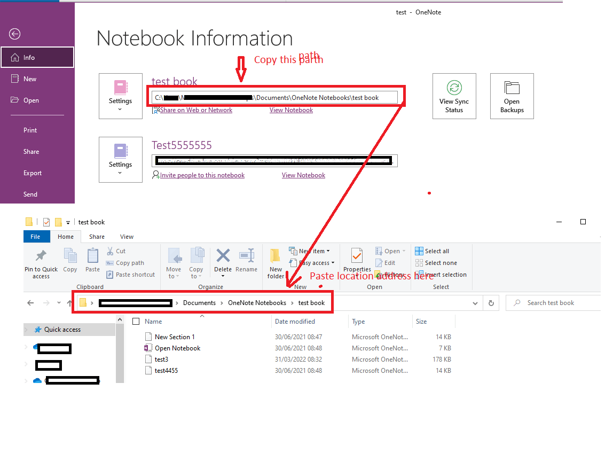The width and height of the screenshot is (613, 469).
Task: Choose Send in OneNote sidebar
Action: coord(30,194)
